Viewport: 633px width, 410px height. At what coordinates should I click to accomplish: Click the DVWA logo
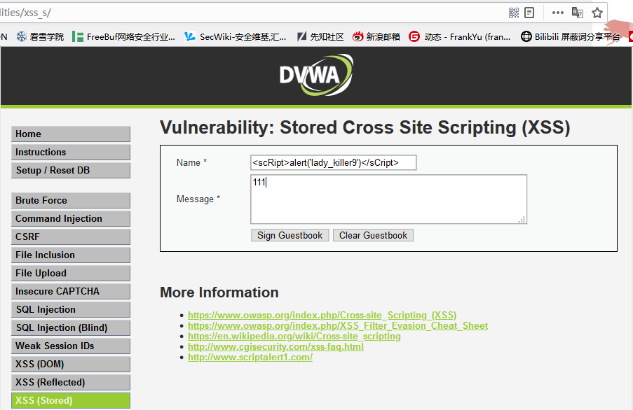click(x=316, y=75)
